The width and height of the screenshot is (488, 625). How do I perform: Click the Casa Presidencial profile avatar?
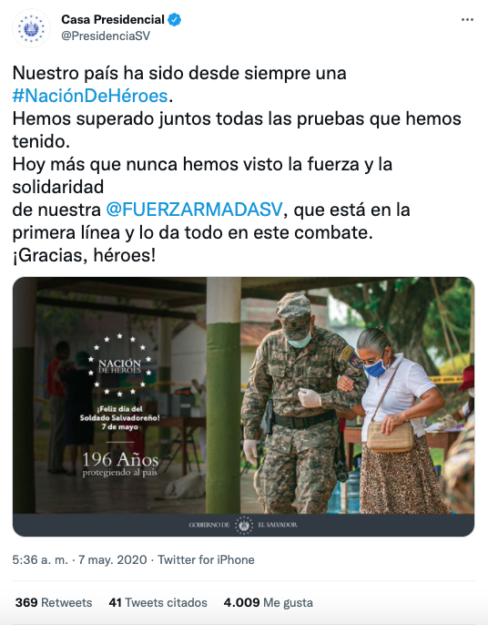point(31,28)
